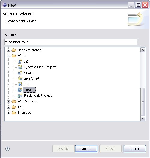Expand the Web Services folder
The image size is (150, 158).
[x=8, y=101]
